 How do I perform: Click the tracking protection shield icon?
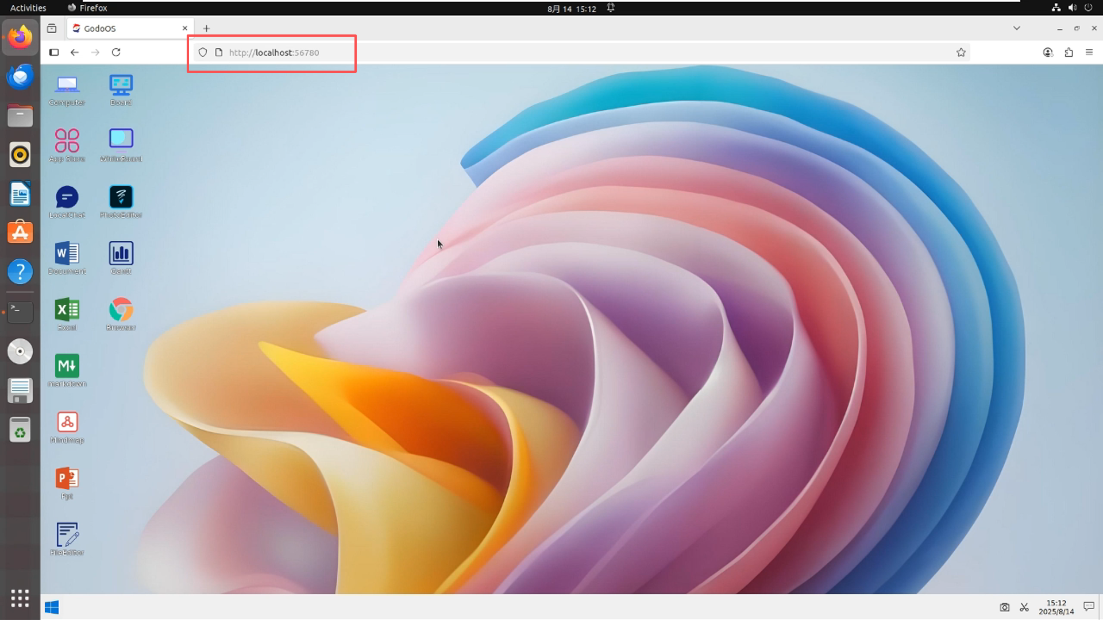tap(203, 52)
